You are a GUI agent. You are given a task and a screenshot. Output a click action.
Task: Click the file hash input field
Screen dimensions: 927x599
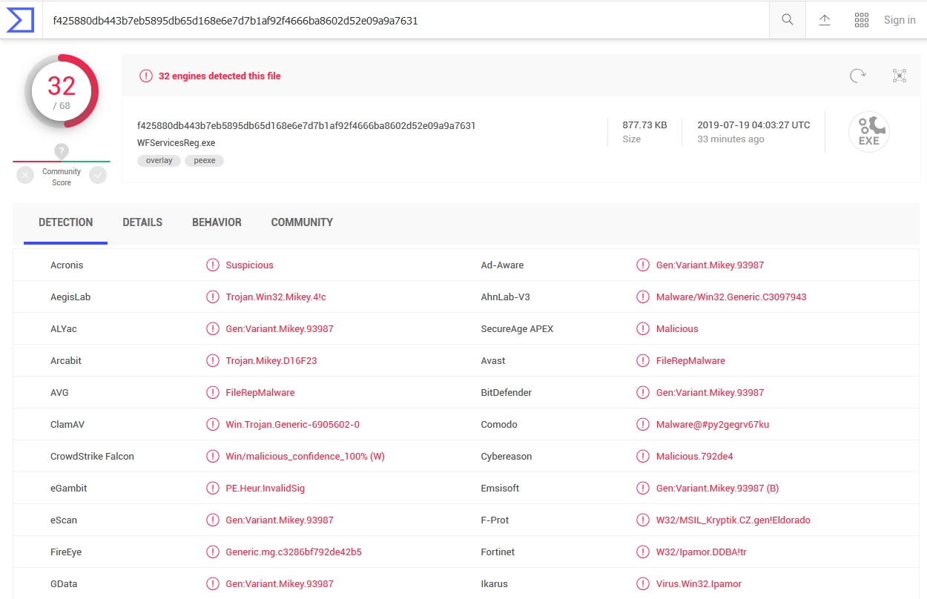click(408, 19)
